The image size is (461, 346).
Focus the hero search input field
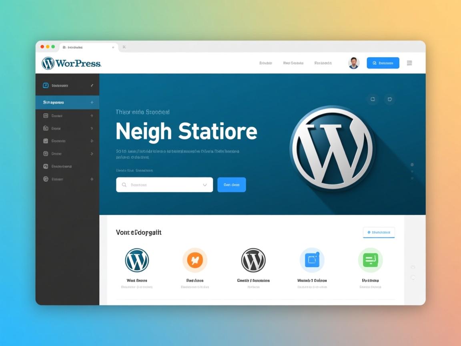[x=164, y=185]
